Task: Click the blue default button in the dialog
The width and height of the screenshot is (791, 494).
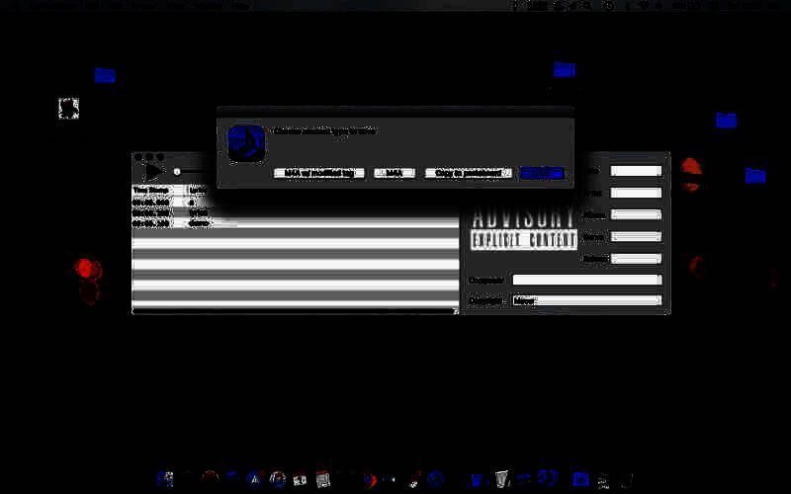Action: click(542, 173)
